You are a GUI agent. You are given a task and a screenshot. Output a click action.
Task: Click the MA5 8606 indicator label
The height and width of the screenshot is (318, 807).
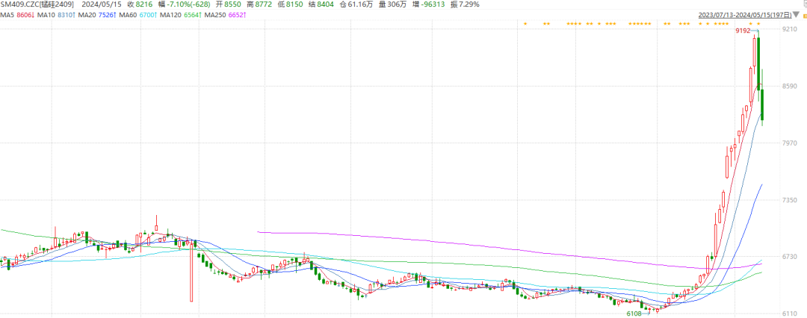[17, 16]
